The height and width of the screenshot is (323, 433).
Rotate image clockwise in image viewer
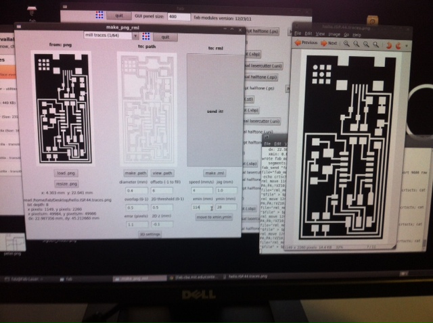coord(398,45)
